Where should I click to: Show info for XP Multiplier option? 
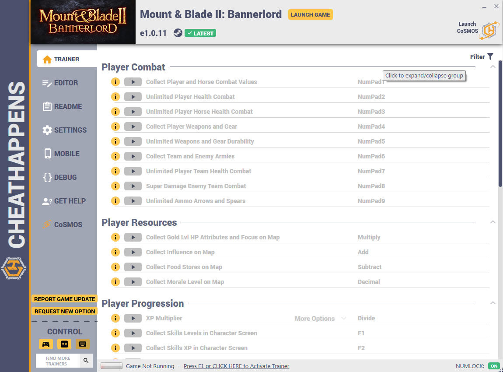coord(115,318)
